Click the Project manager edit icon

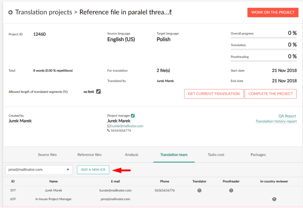[x=133, y=116]
